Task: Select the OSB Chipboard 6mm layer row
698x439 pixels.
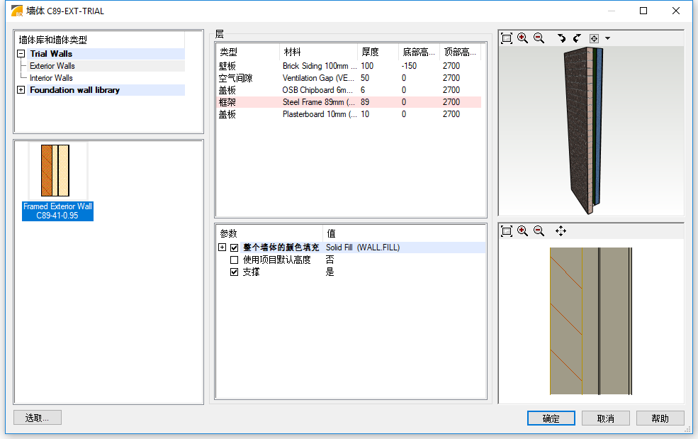Action: (x=349, y=90)
